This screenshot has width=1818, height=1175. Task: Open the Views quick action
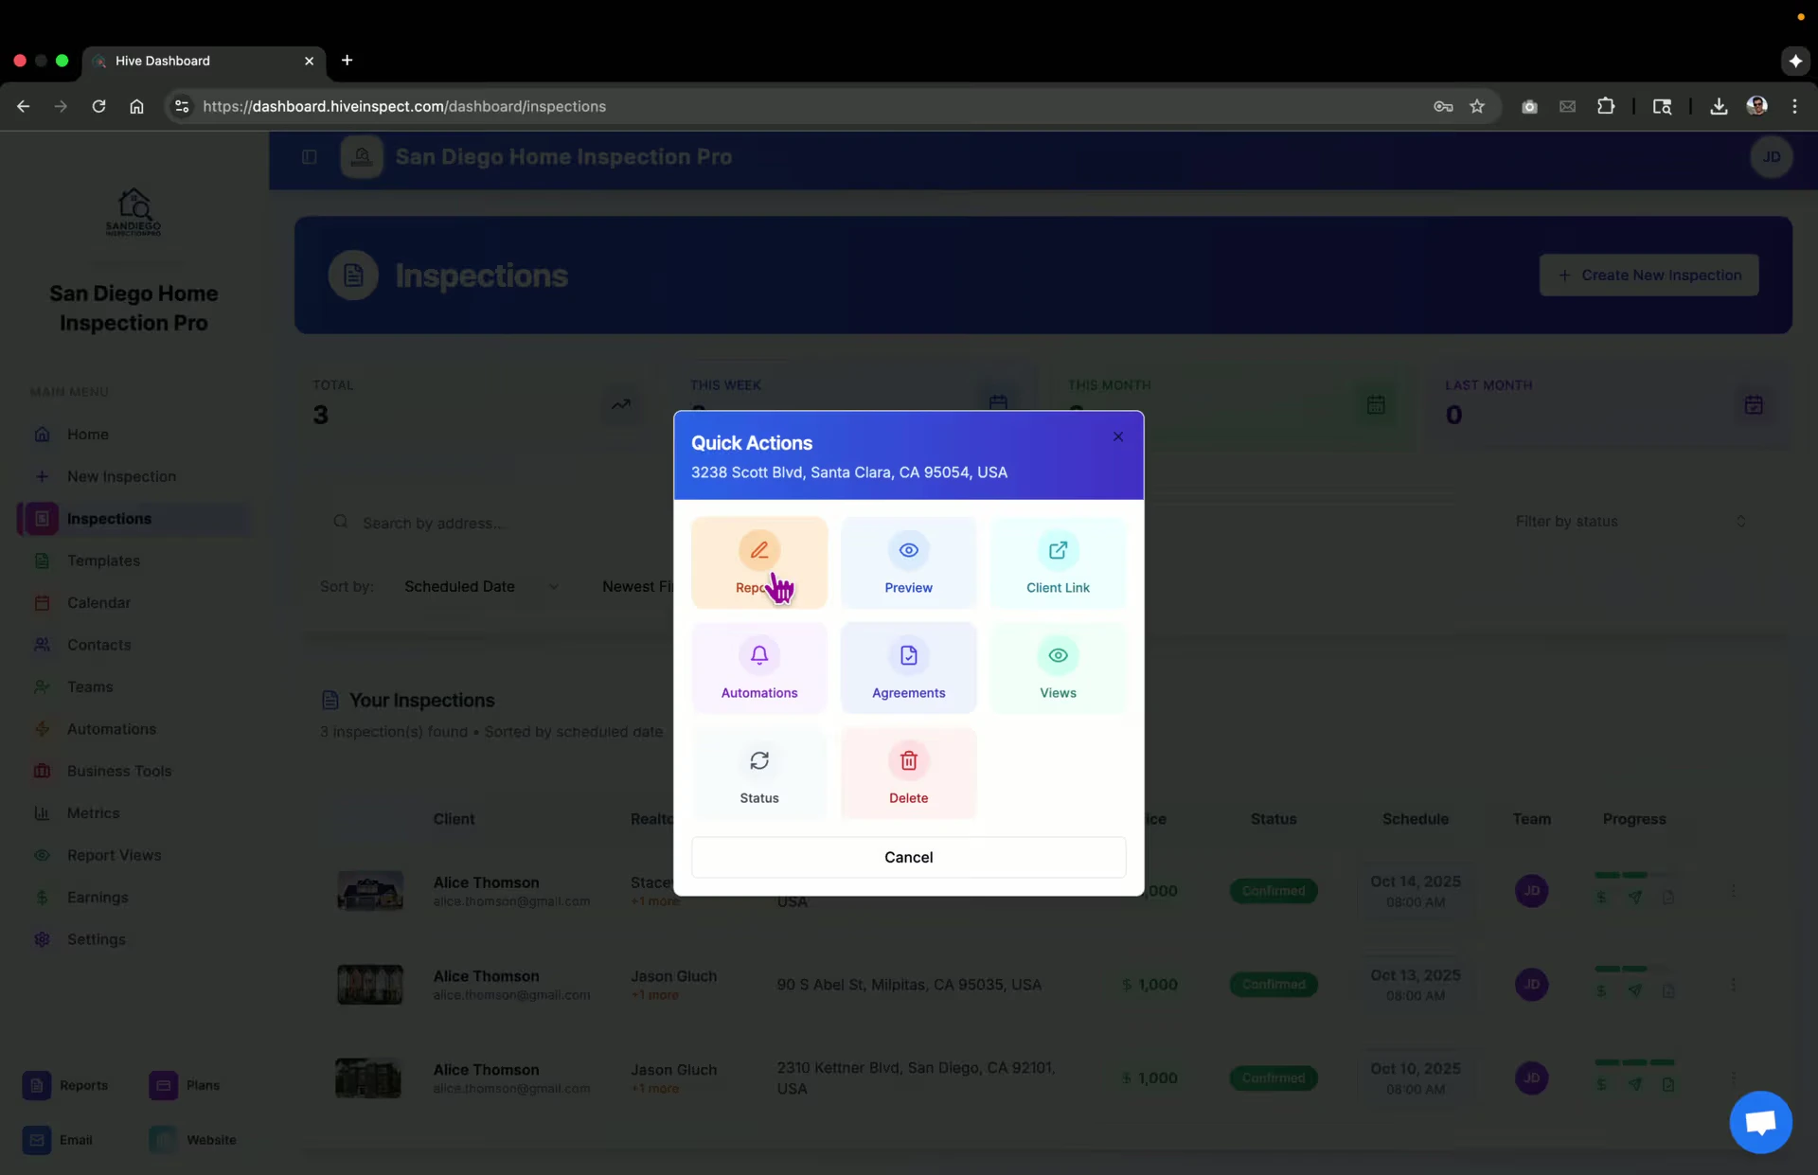pyautogui.click(x=1058, y=668)
